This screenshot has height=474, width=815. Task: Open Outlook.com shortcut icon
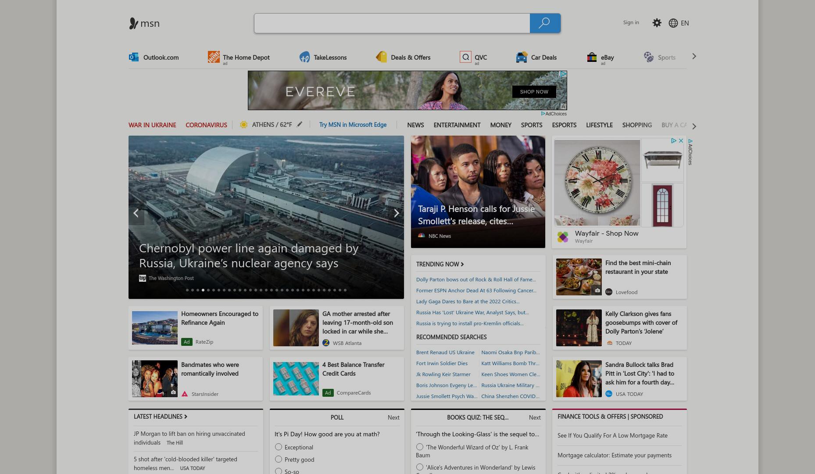pyautogui.click(x=134, y=57)
